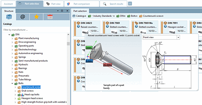Image resolution: width=202 pixels, height=105 pixels.
Task: Click the Hexagon head screws folder icon
Action: point(19,99)
